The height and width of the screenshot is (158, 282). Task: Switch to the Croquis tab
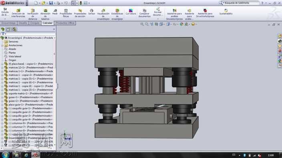[35, 23]
